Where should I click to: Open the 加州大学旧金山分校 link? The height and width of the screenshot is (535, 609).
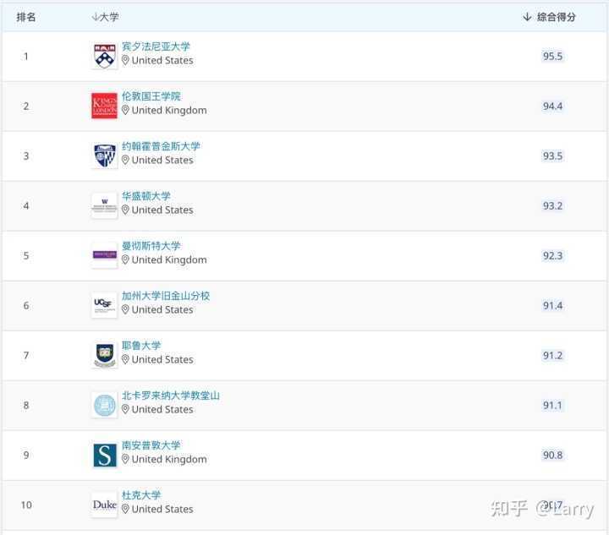[166, 296]
